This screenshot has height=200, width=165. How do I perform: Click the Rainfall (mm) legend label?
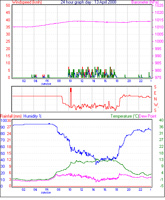pos(11,116)
